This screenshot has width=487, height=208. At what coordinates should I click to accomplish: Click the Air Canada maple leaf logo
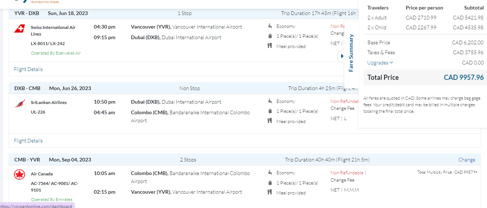[x=19, y=175]
